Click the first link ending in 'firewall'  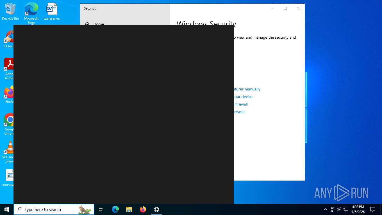(x=241, y=104)
